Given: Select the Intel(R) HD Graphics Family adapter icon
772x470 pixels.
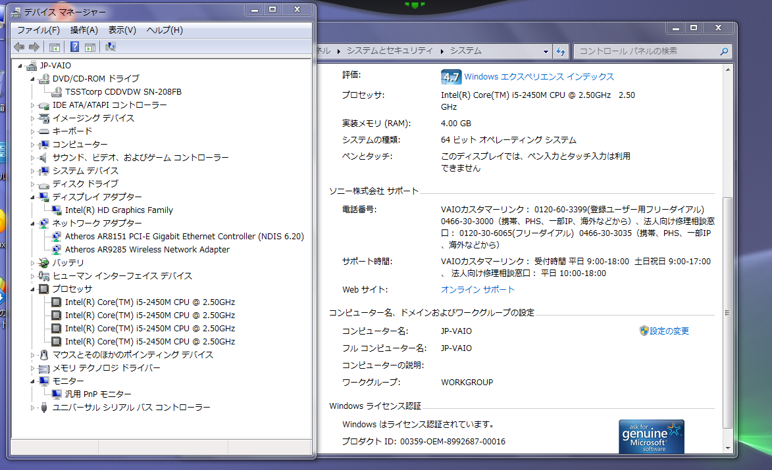Looking at the screenshot, I should [57, 210].
